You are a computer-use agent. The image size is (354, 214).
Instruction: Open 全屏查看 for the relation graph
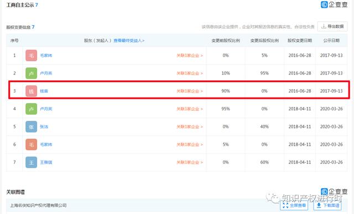click(294, 205)
